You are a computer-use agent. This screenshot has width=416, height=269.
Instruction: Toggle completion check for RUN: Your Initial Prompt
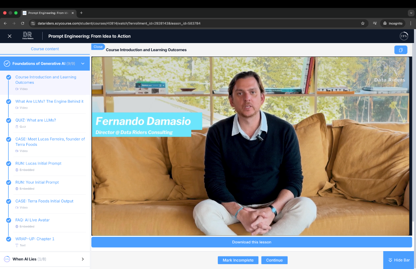pos(9,182)
